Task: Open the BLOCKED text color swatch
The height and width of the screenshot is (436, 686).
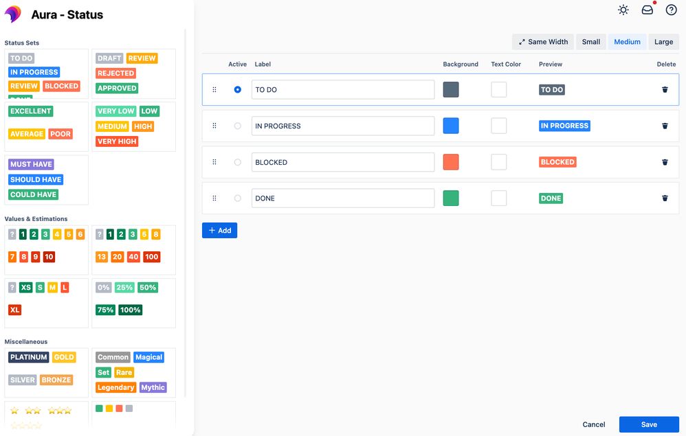Action: pos(499,162)
